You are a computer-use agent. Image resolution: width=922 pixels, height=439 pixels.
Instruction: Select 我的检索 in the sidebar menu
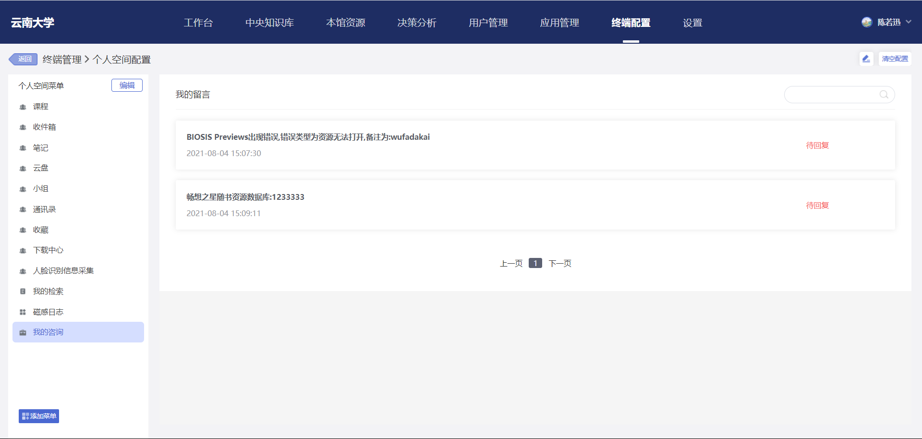coord(78,292)
